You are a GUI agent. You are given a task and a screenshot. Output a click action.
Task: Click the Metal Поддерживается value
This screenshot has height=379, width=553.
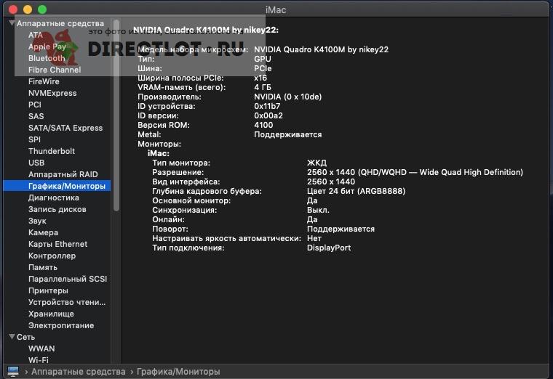[288, 134]
